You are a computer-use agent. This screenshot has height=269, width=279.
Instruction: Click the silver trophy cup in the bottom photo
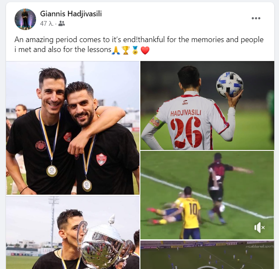pyautogui.click(x=104, y=245)
